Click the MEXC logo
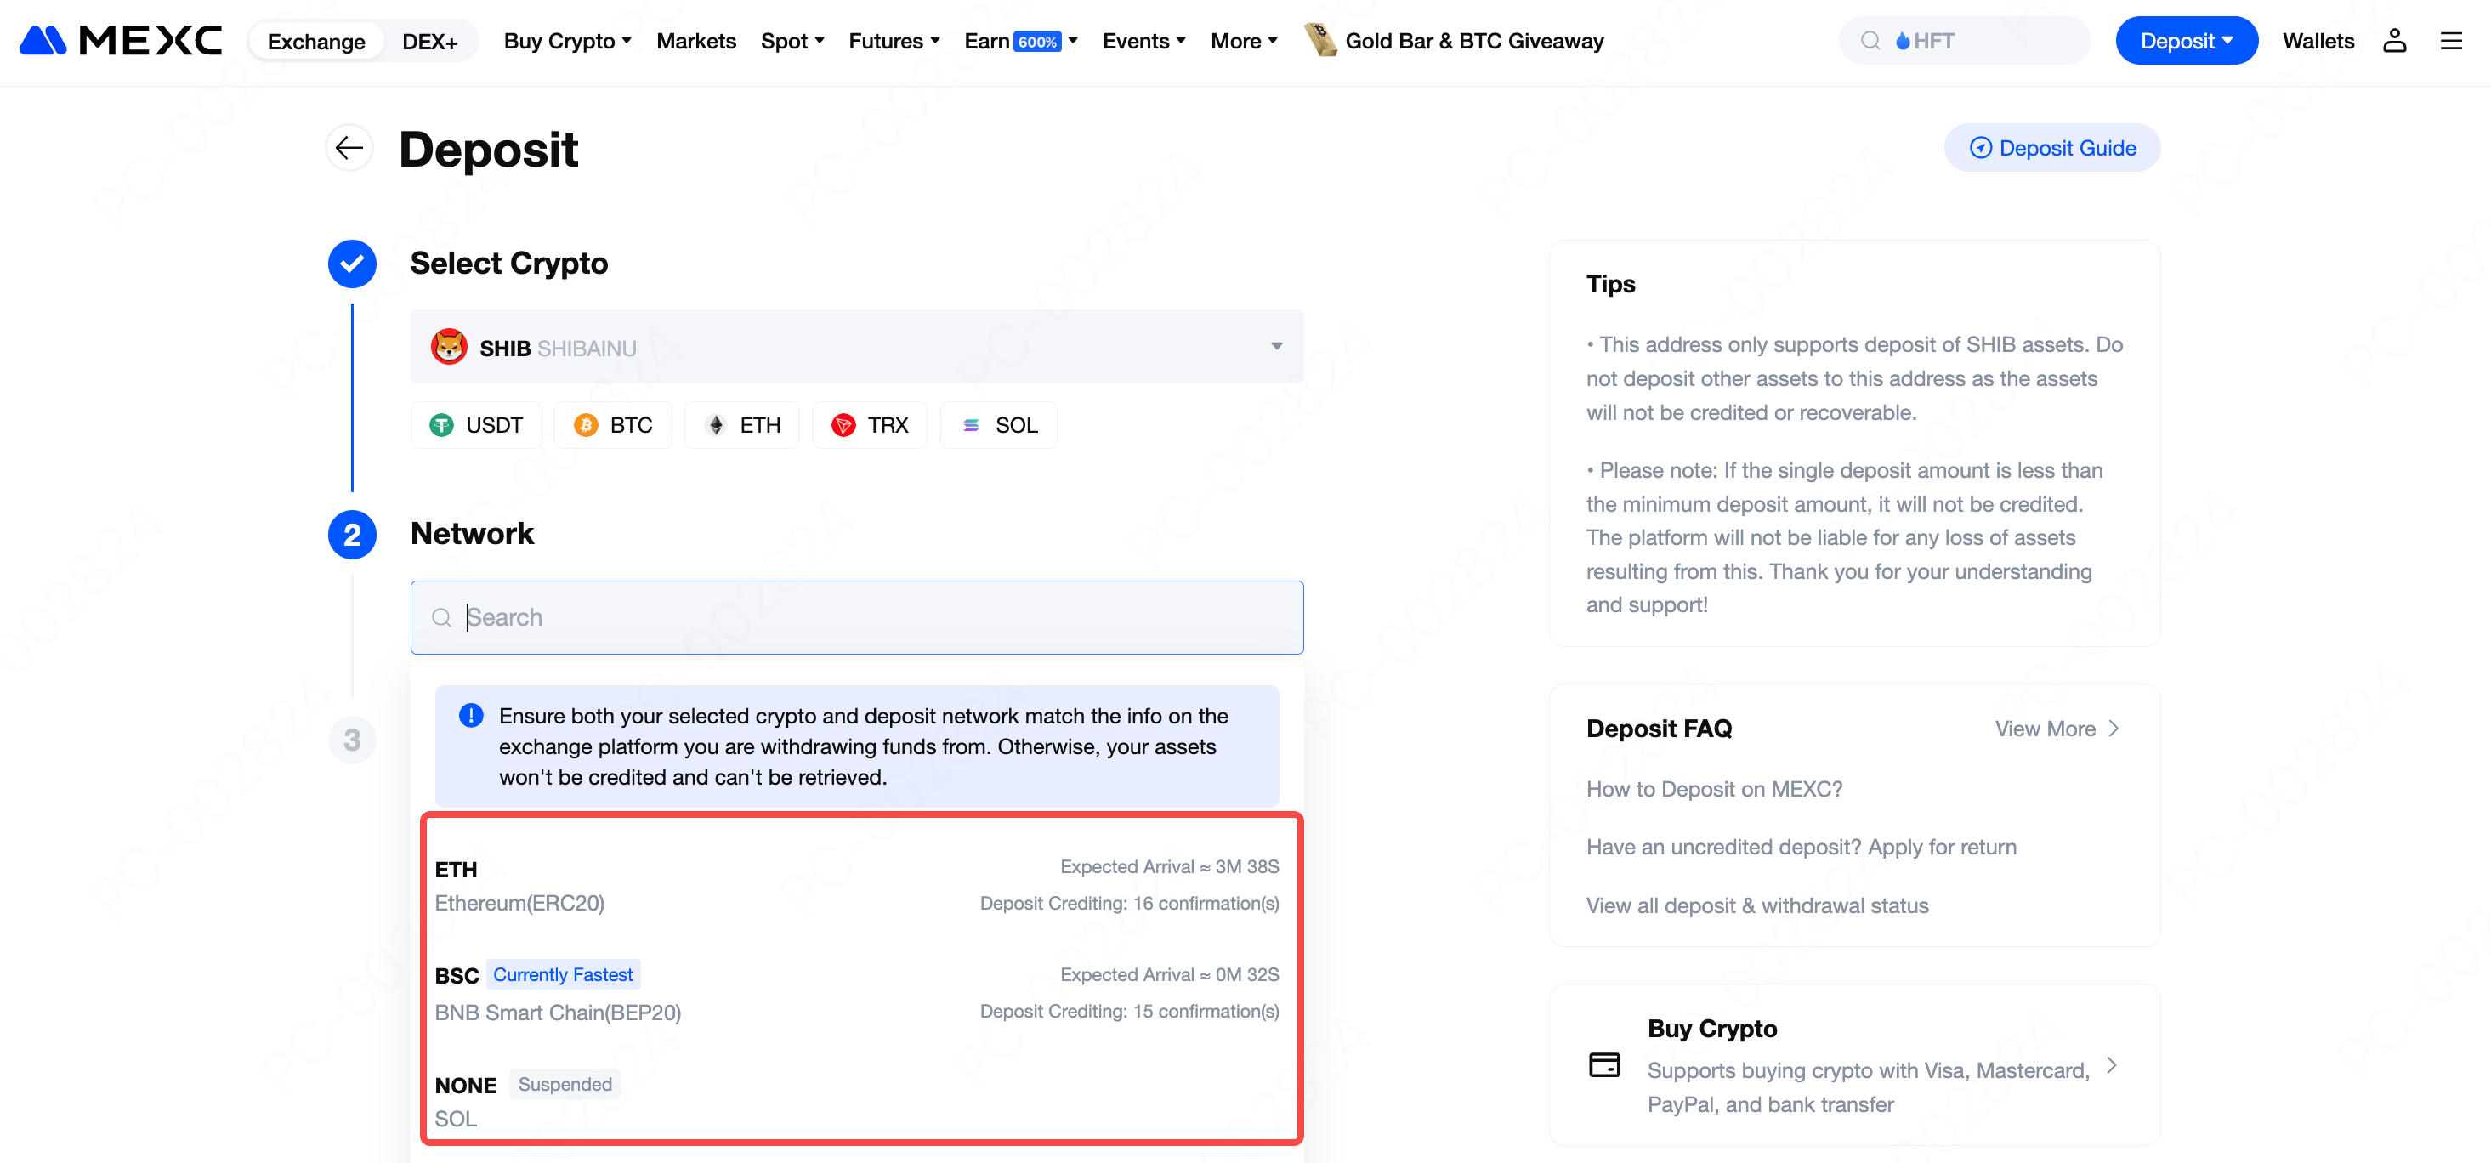This screenshot has width=2491, height=1163. click(121, 41)
